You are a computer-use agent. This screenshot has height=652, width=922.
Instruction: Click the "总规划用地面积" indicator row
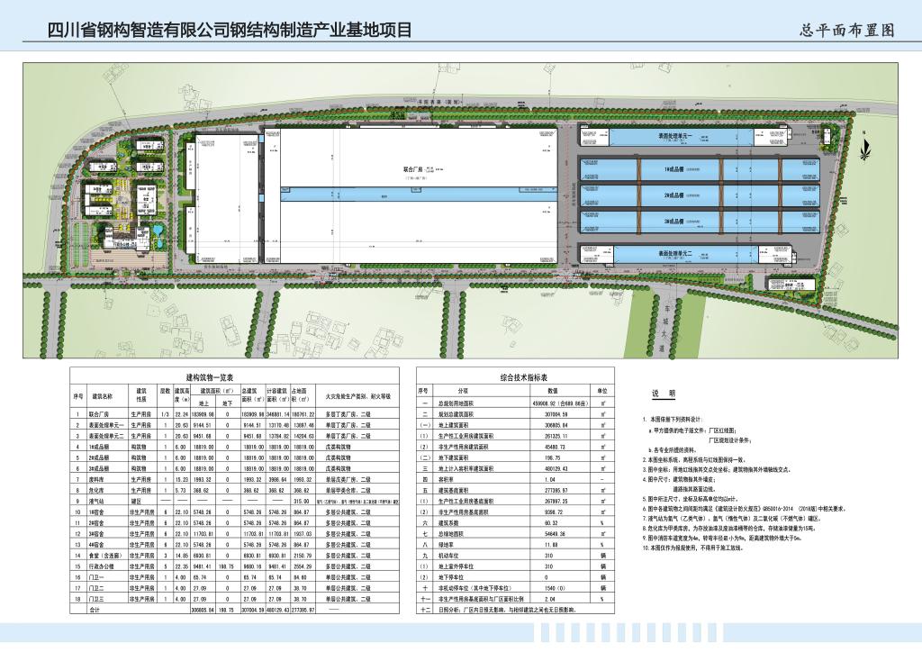pos(515,404)
